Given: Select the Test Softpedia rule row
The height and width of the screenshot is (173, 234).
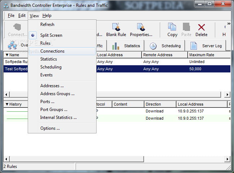Looking at the screenshot, I should [x=117, y=69].
